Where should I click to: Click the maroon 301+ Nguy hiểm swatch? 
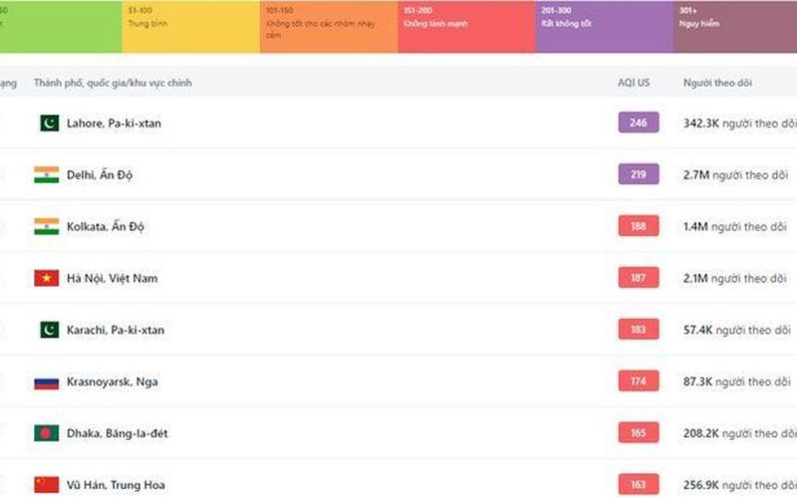(735, 27)
